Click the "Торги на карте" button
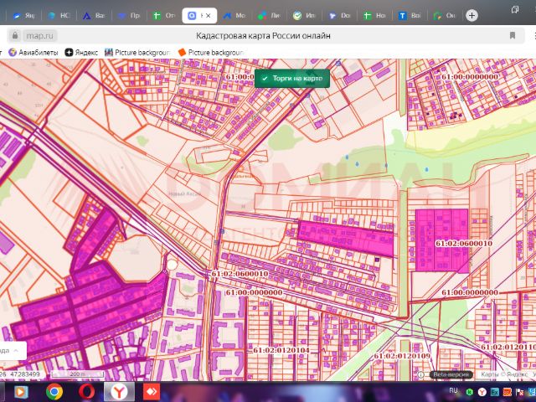The image size is (536, 402). coord(292,78)
